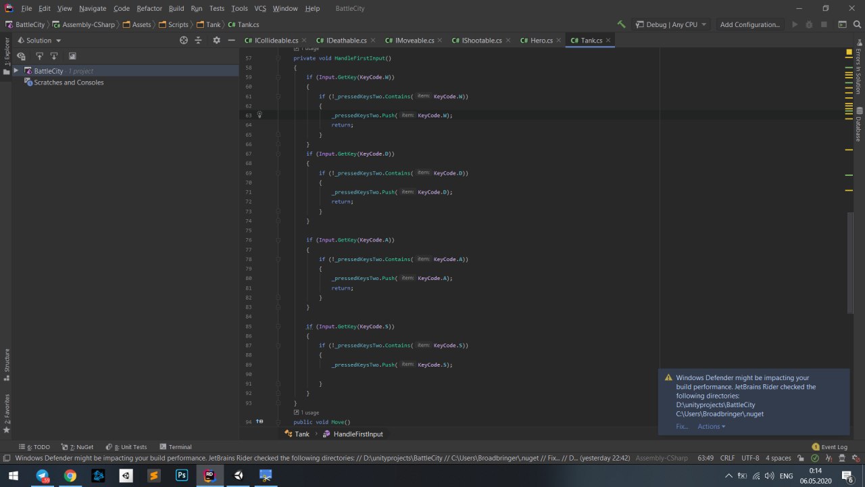Click the upward arrow icon in Explorer toolbar
The image size is (865, 487).
(39, 56)
